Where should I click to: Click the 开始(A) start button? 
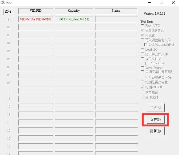click(156, 108)
